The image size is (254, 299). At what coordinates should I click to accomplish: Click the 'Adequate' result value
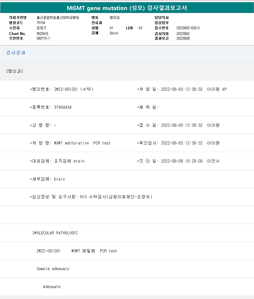[x=52, y=287]
